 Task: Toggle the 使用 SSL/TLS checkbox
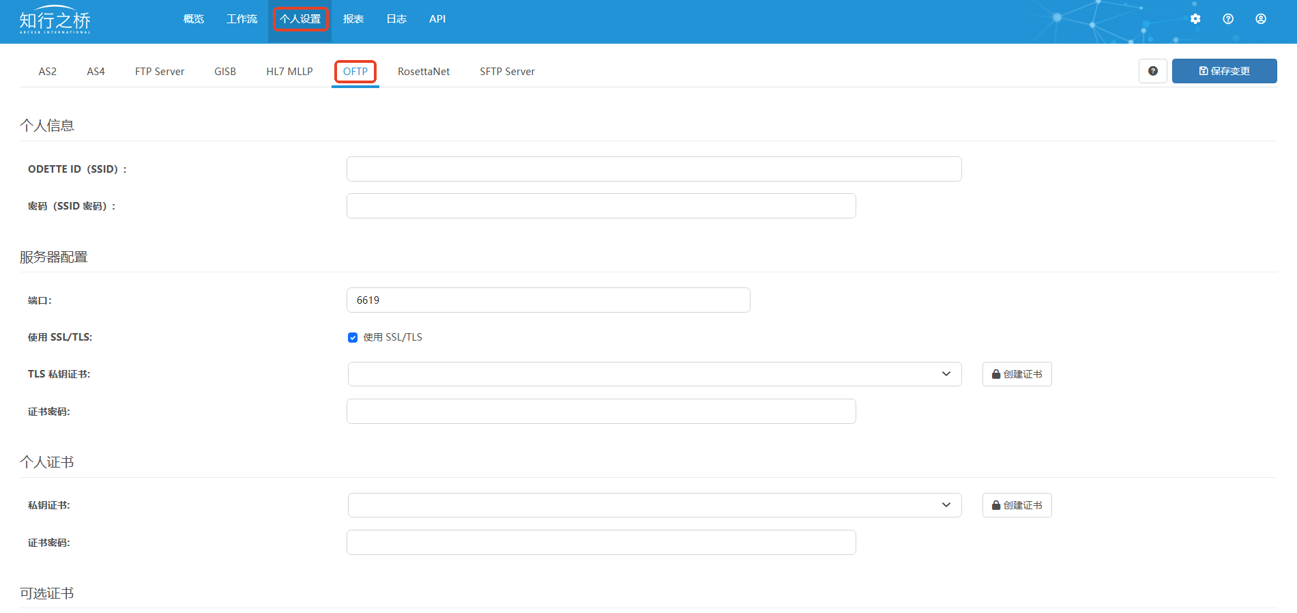coord(353,337)
